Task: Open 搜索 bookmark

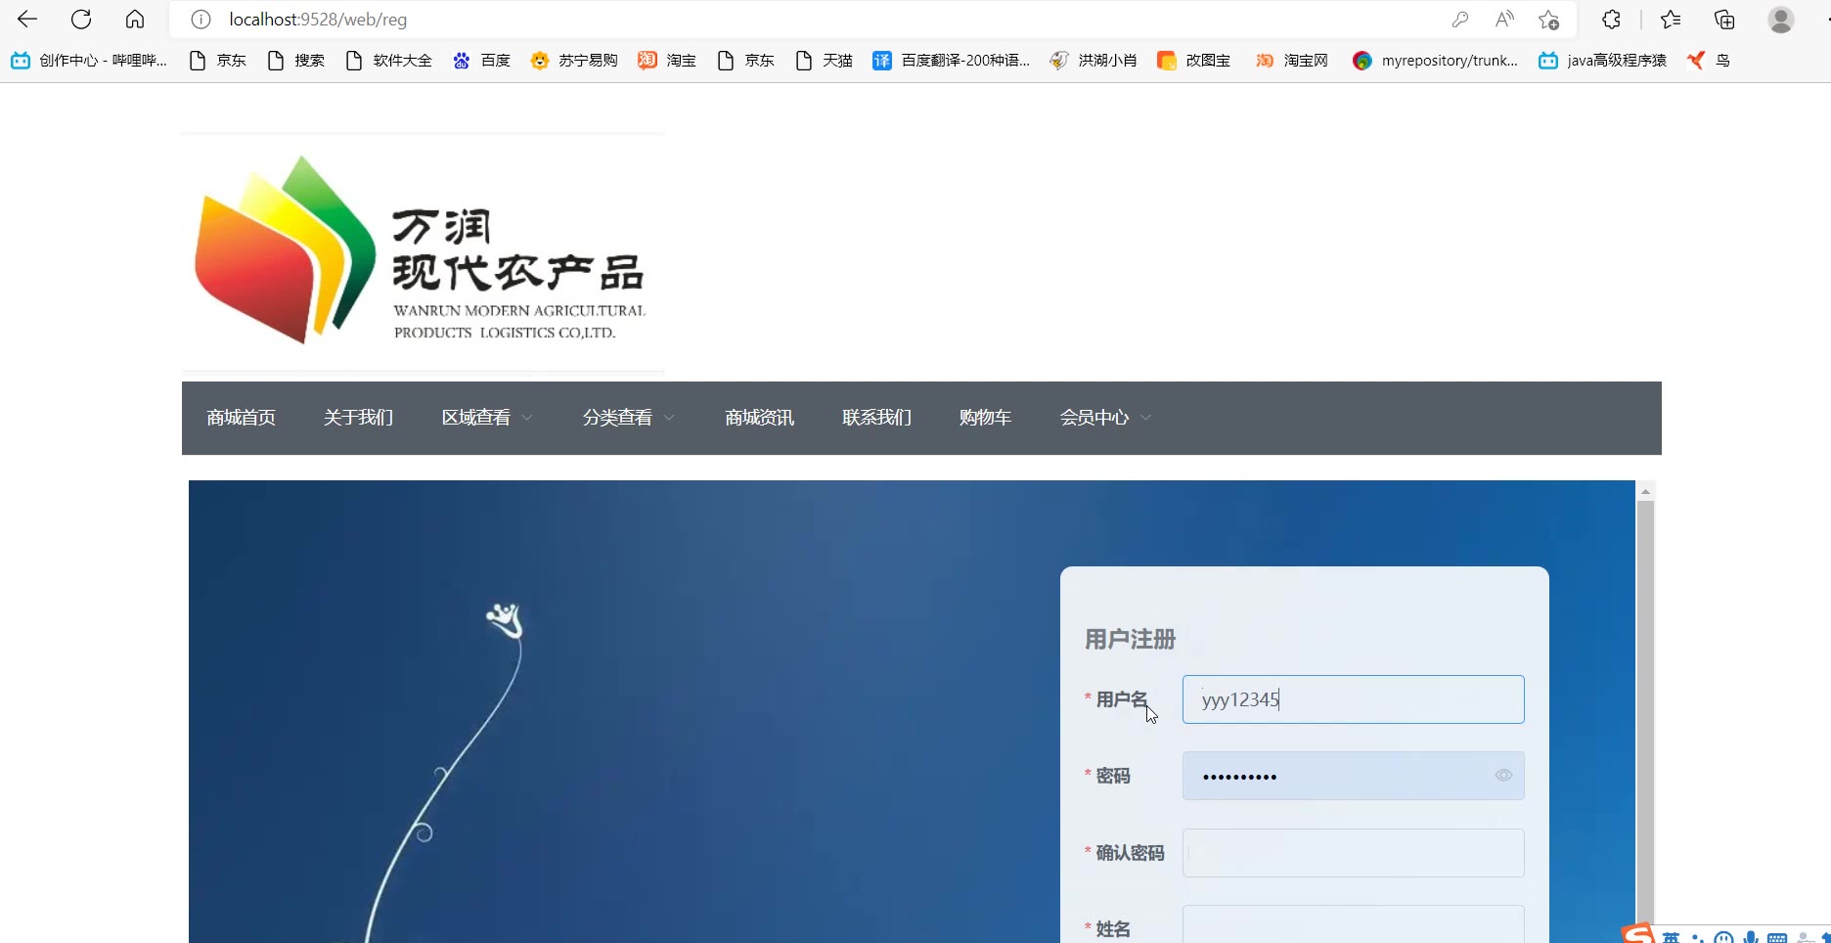Action: 295,61
